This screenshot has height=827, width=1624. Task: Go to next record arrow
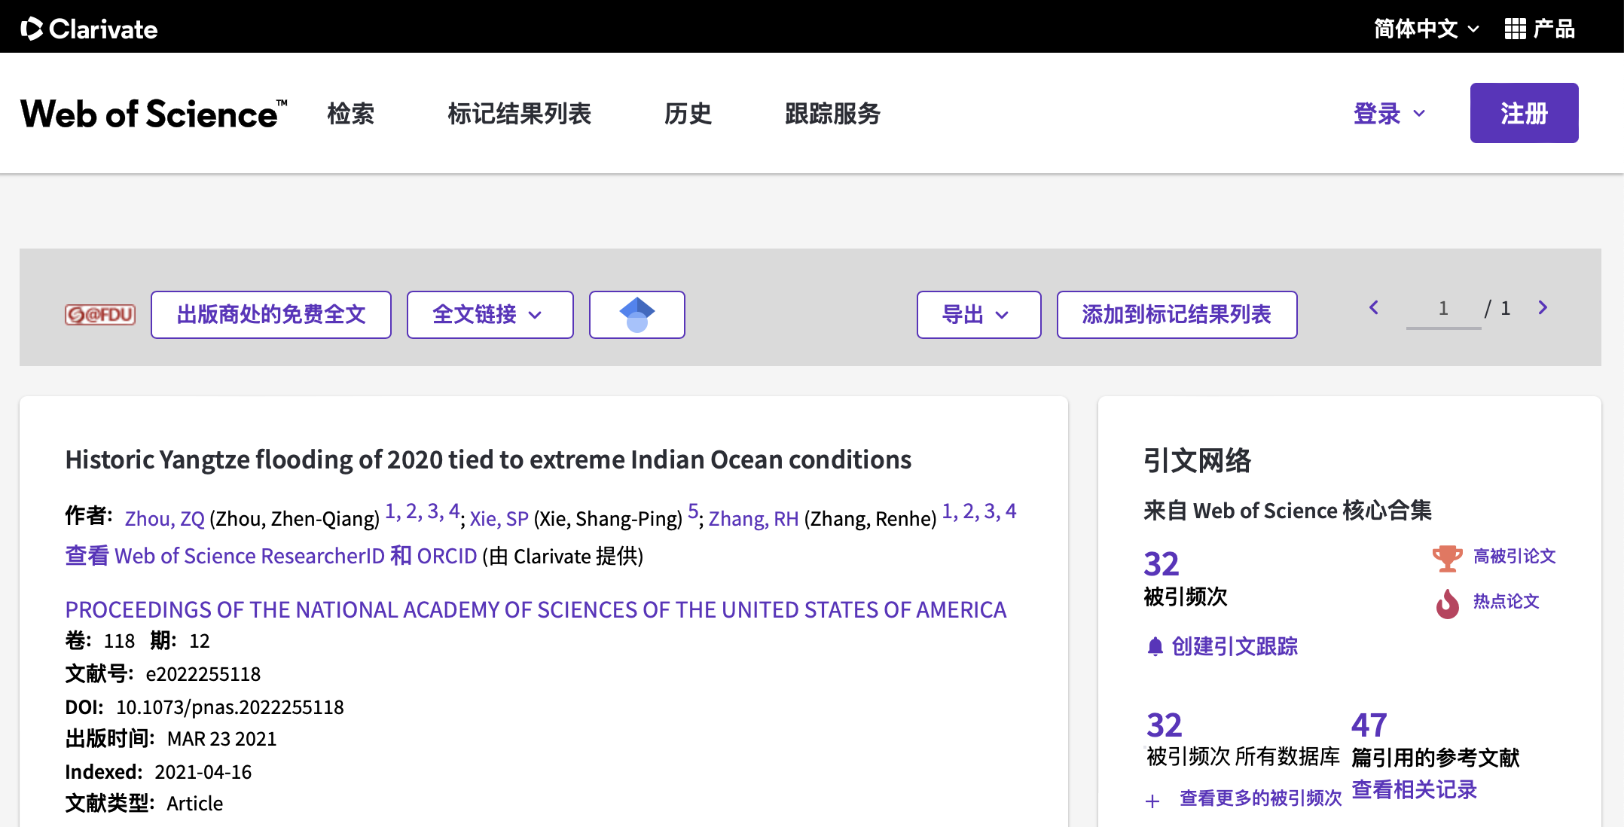point(1543,307)
